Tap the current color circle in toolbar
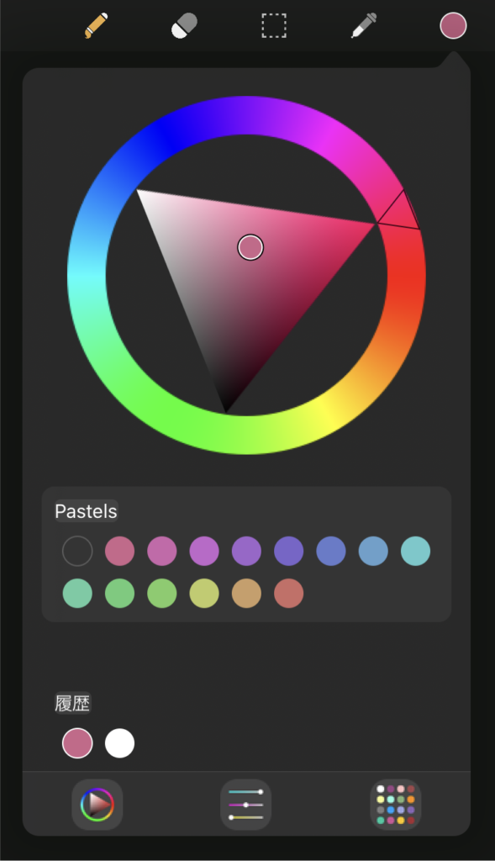The height and width of the screenshot is (861, 495). click(x=453, y=26)
